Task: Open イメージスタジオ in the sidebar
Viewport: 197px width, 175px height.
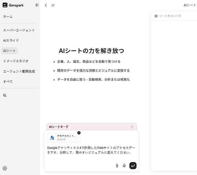Action: pos(16,61)
